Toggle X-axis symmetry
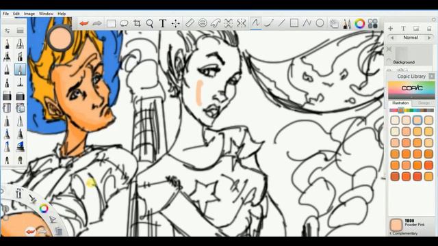 click(229, 23)
